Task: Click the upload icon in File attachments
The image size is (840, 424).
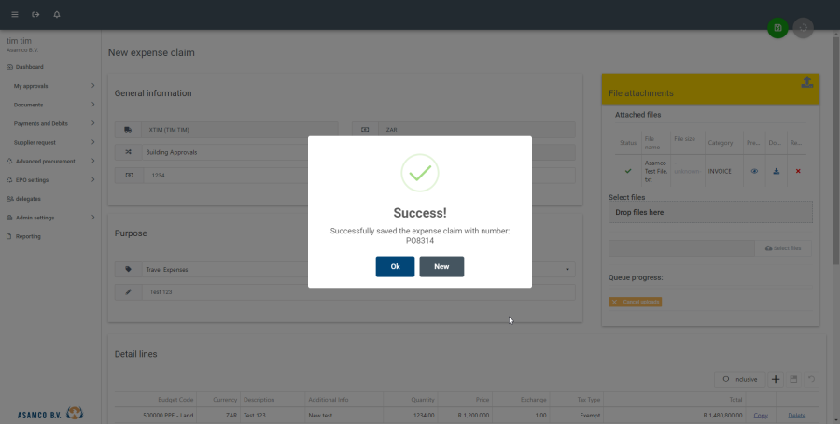Action: coord(806,82)
